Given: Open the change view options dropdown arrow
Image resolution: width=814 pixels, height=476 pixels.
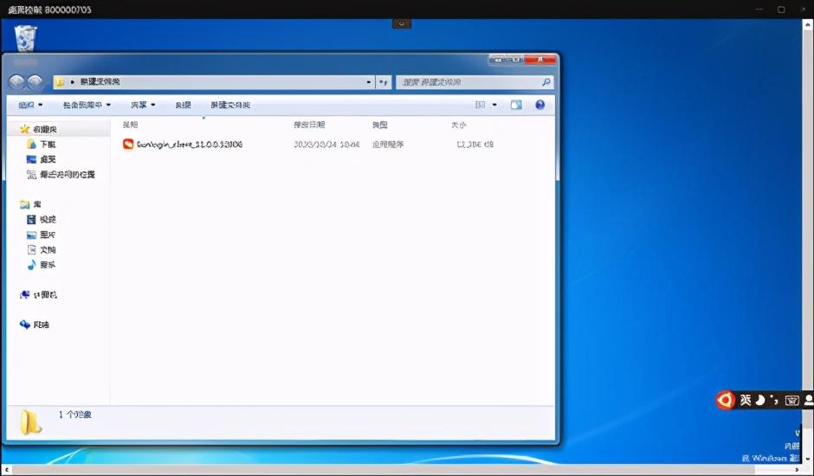Looking at the screenshot, I should pyautogui.click(x=494, y=105).
